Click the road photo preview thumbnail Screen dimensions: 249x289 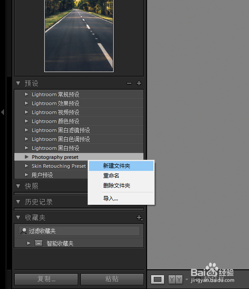(x=79, y=36)
